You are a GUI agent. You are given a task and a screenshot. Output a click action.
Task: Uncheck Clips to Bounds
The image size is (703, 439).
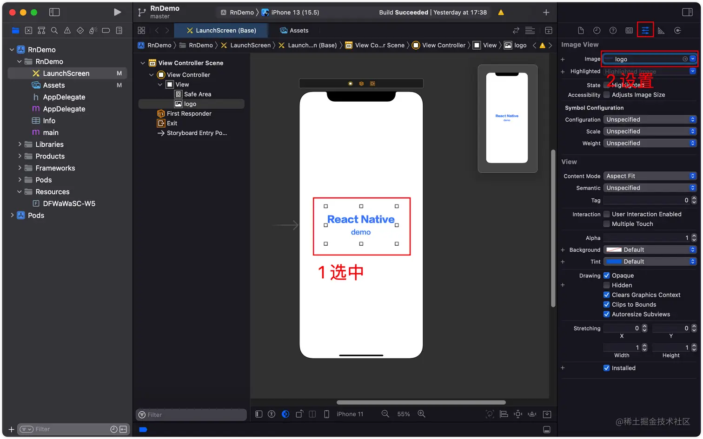pos(606,305)
